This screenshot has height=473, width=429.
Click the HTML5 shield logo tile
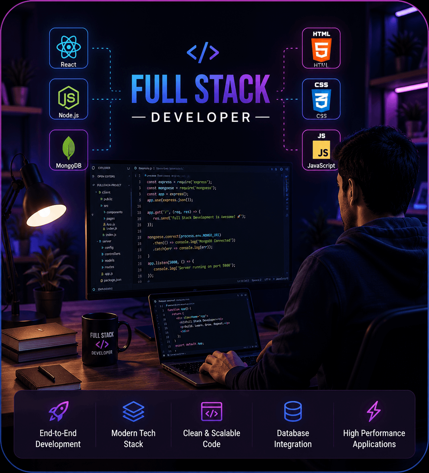tap(321, 48)
